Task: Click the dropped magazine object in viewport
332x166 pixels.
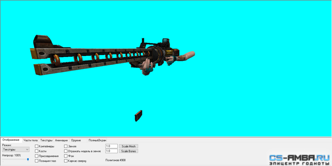Action: (x=139, y=116)
